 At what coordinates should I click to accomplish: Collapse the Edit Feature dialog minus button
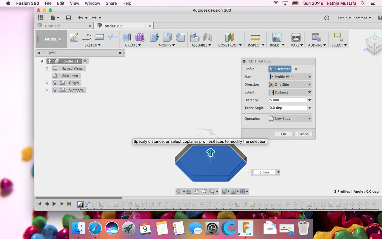click(x=244, y=61)
